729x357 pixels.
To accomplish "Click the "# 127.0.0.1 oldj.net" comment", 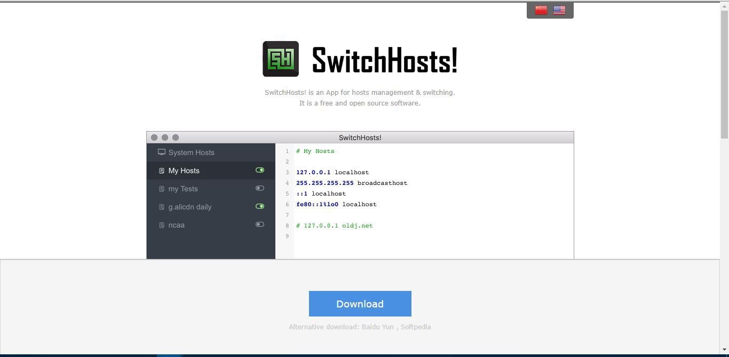I will click(335, 226).
